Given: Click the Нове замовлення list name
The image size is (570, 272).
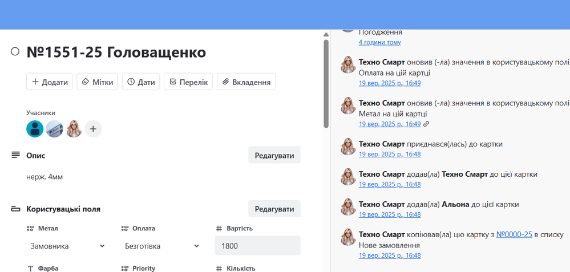Looking at the screenshot, I should pyautogui.click(x=389, y=245).
